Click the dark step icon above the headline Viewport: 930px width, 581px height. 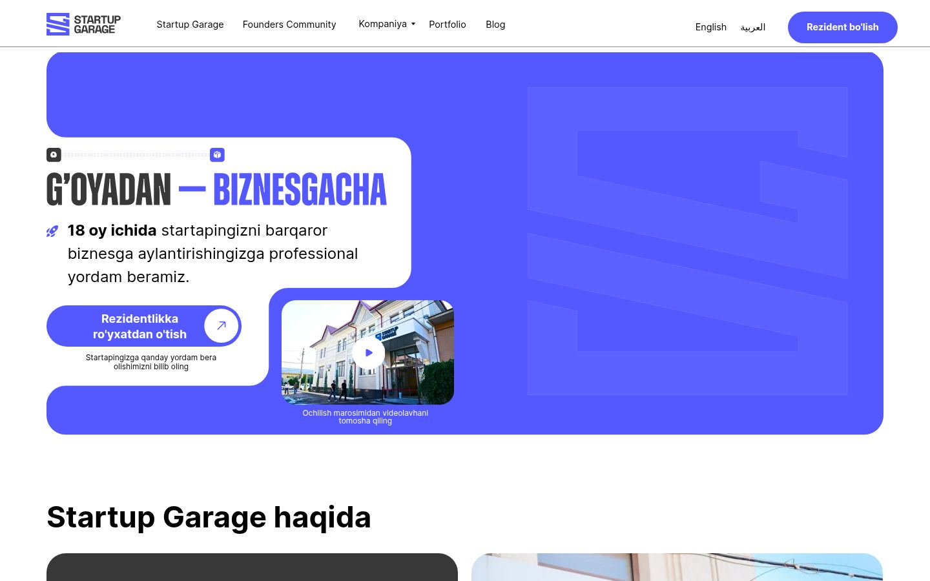pos(54,155)
